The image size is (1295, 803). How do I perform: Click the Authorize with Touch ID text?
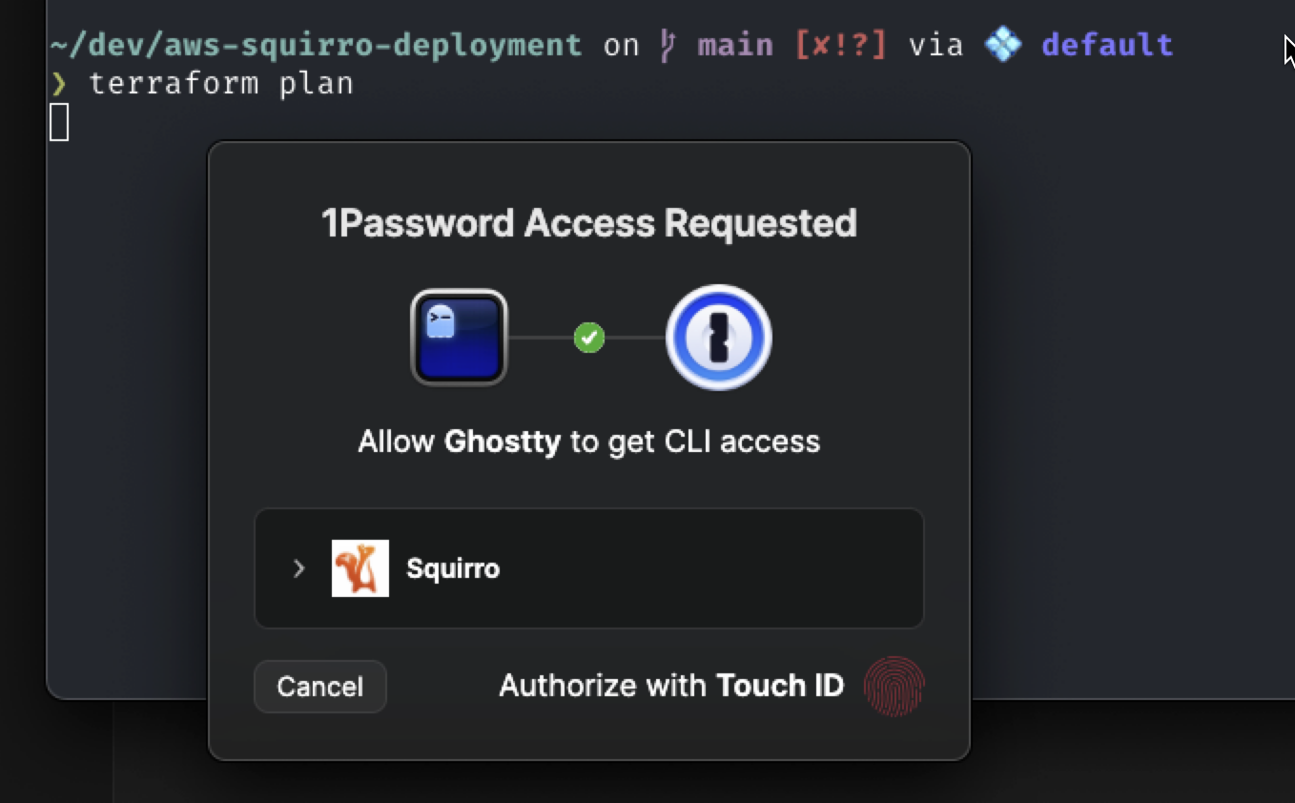[x=671, y=686]
